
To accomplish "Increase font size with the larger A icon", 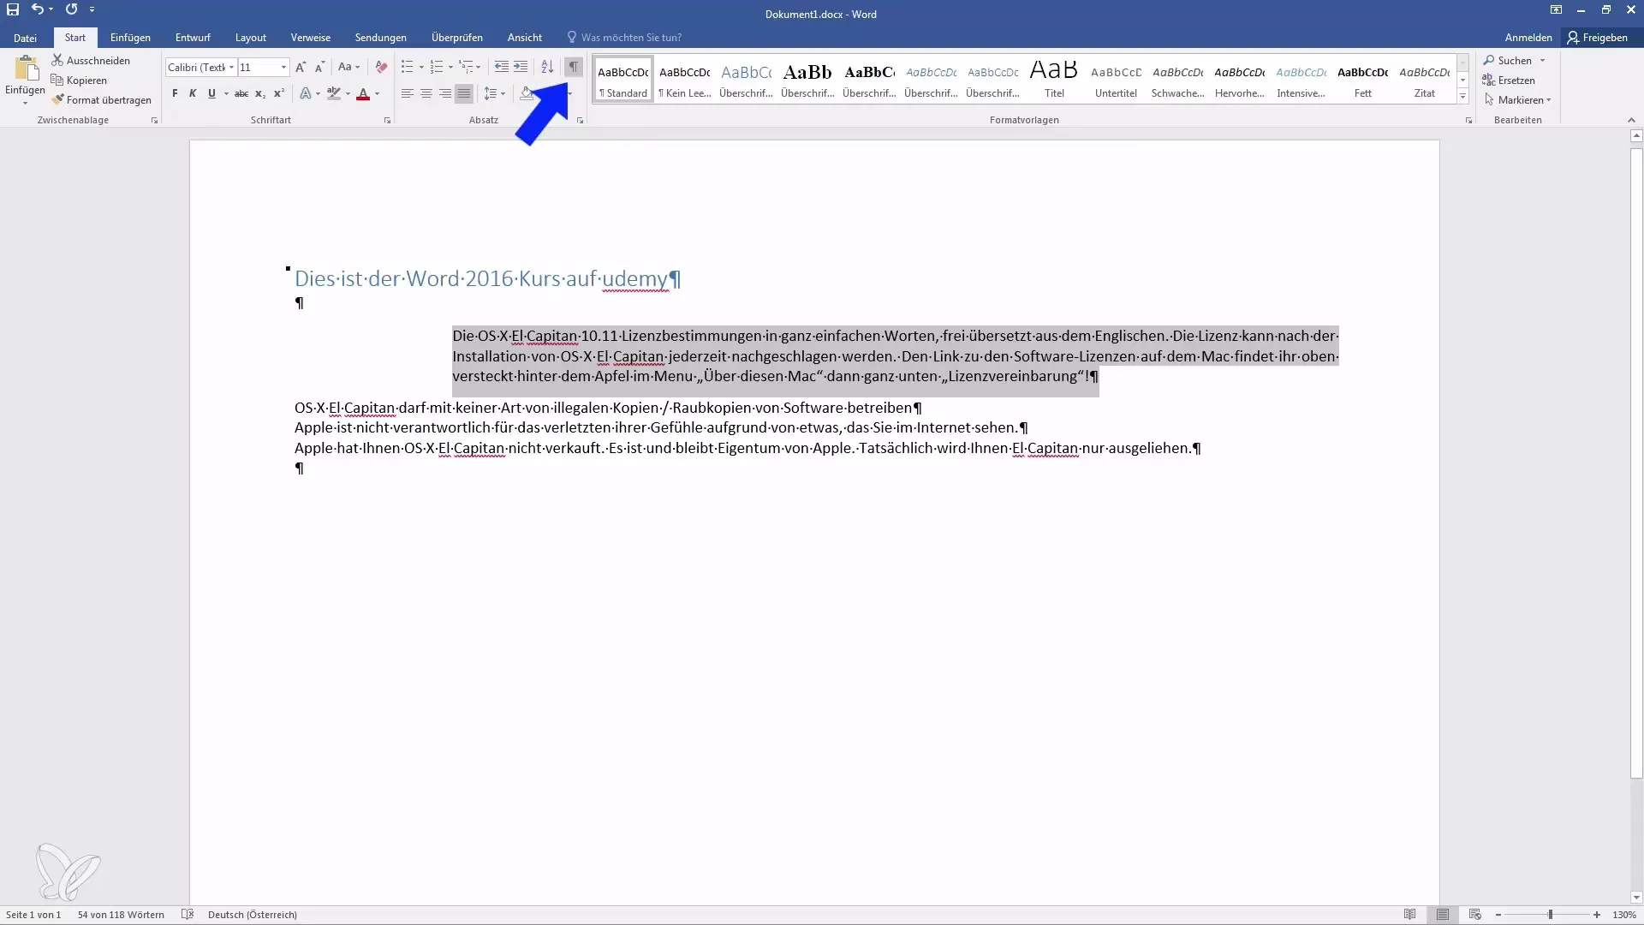I will pyautogui.click(x=301, y=67).
